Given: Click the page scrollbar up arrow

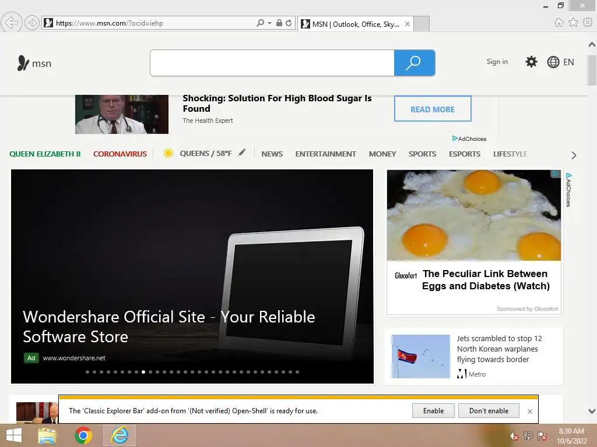Looking at the screenshot, I should 592,44.
